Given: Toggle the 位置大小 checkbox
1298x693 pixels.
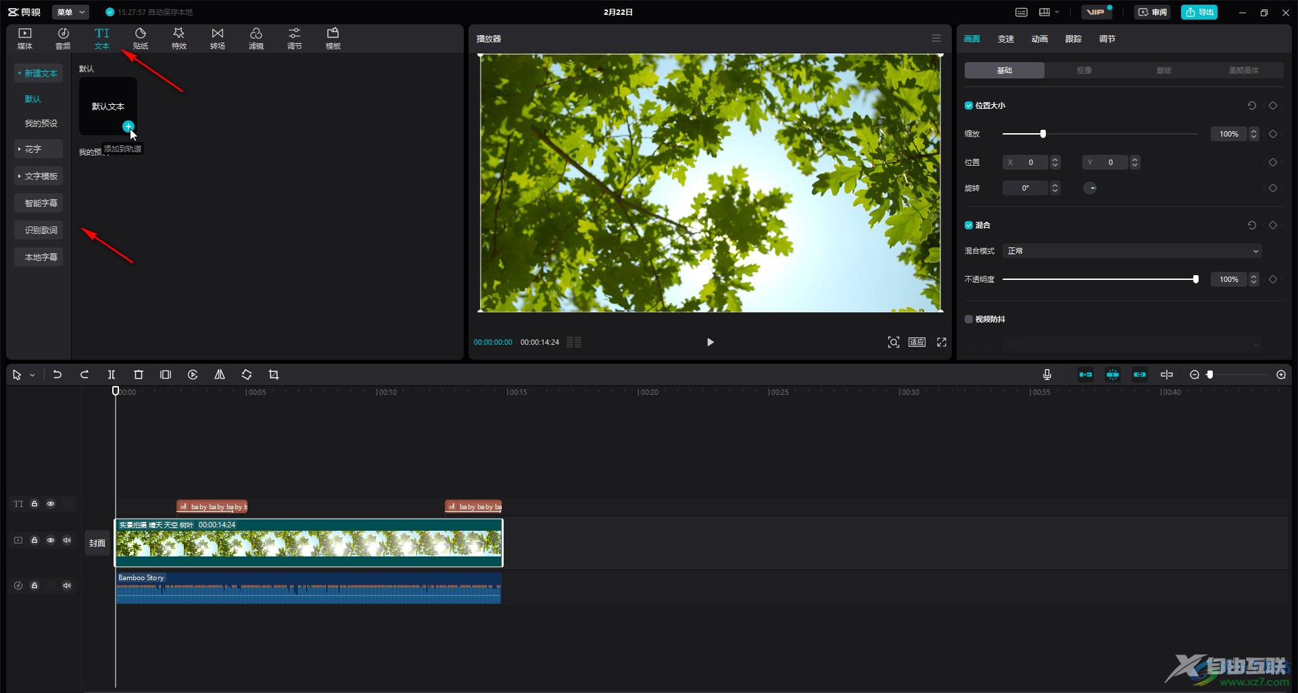Looking at the screenshot, I should 969,105.
